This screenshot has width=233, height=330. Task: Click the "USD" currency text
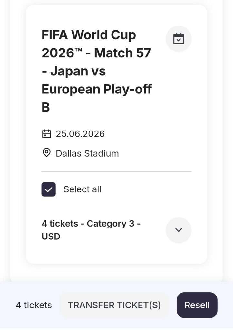pyautogui.click(x=51, y=237)
